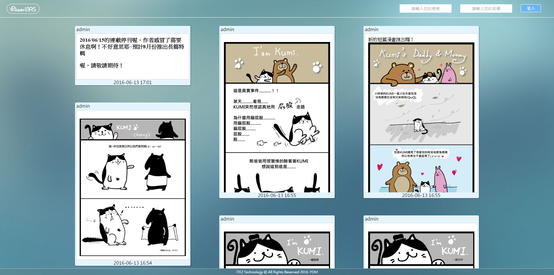554x275 pixels.
Task: Click admin label on KUMI Cherng's post
Action: 83,106
